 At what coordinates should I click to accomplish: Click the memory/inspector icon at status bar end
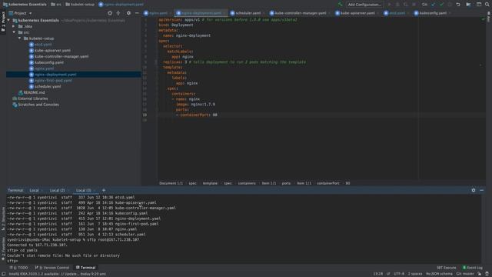pyautogui.click(x=487, y=274)
